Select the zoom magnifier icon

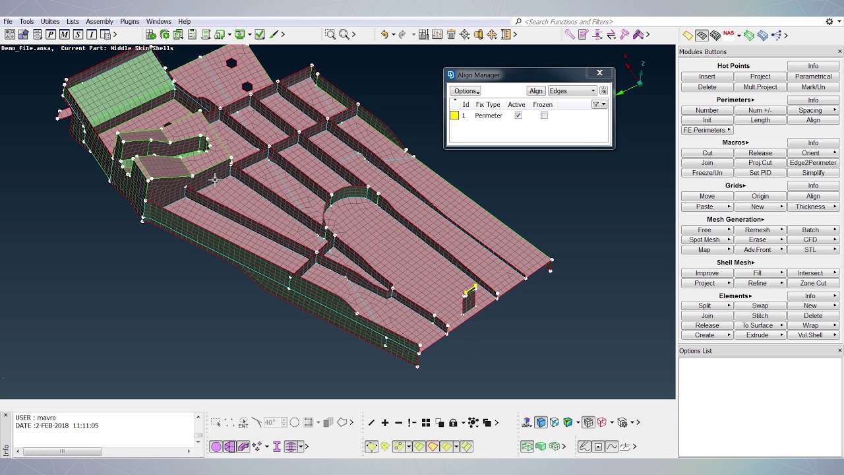344,34
